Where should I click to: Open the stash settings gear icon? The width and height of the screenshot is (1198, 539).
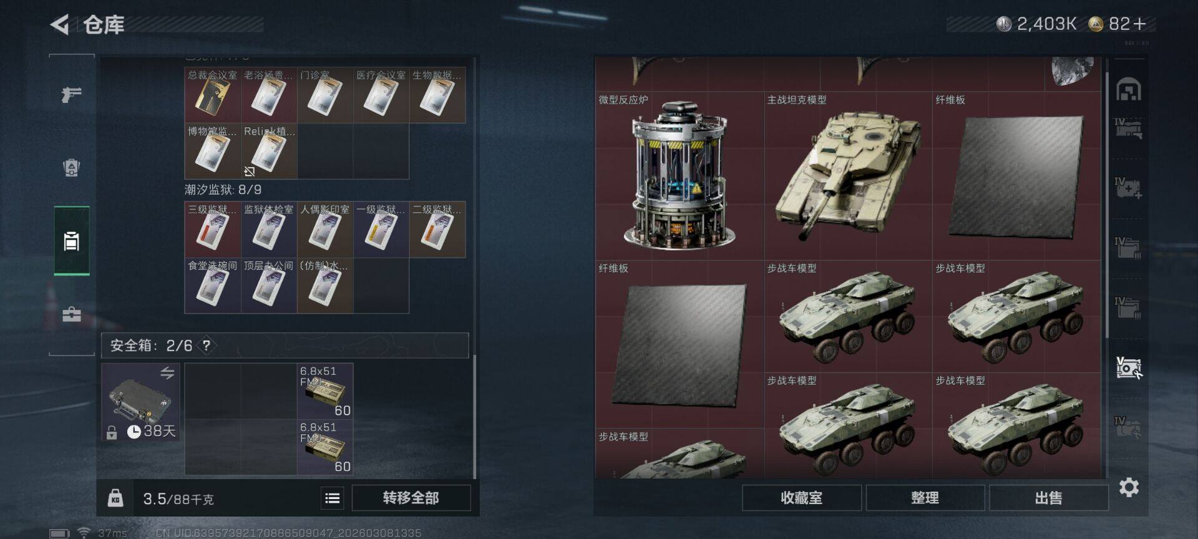point(1128,487)
